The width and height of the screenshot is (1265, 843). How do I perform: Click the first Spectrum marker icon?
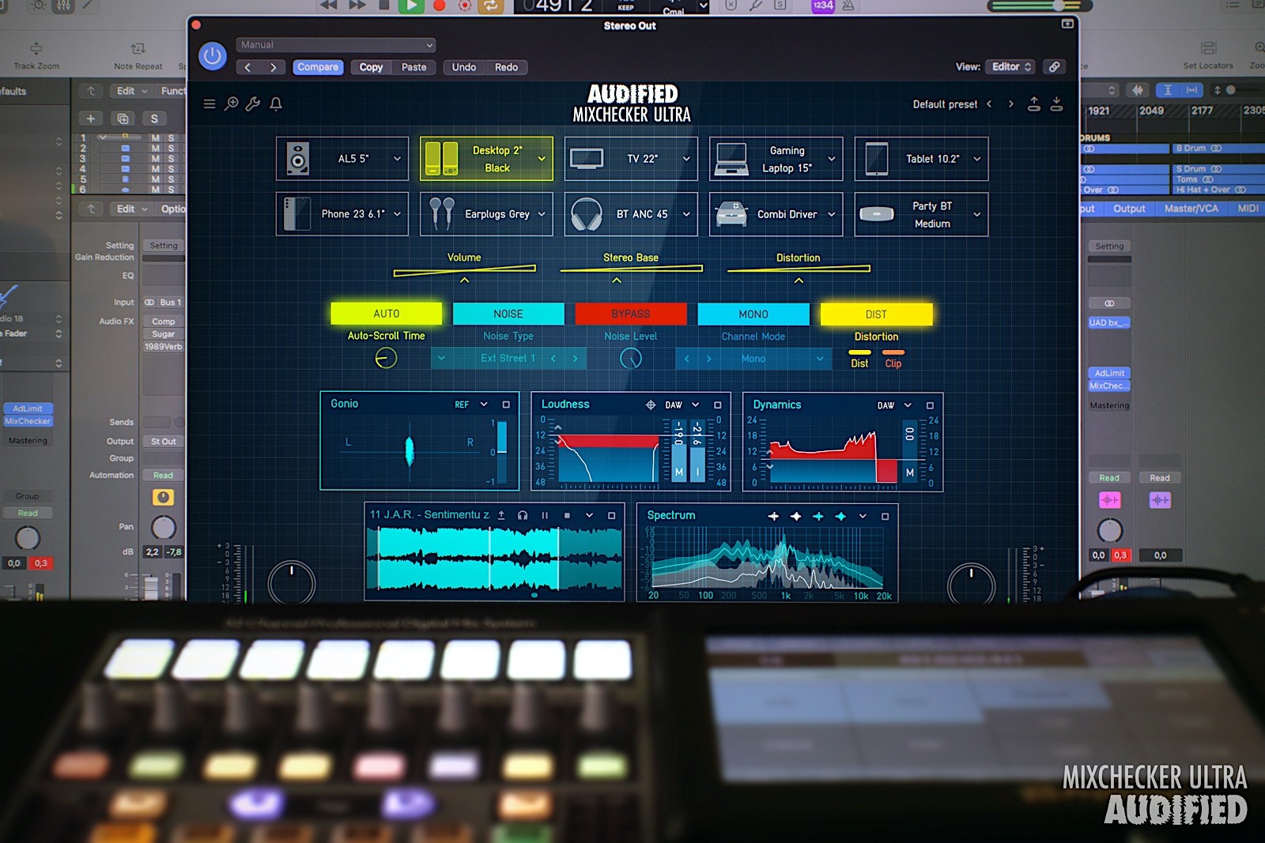click(773, 516)
